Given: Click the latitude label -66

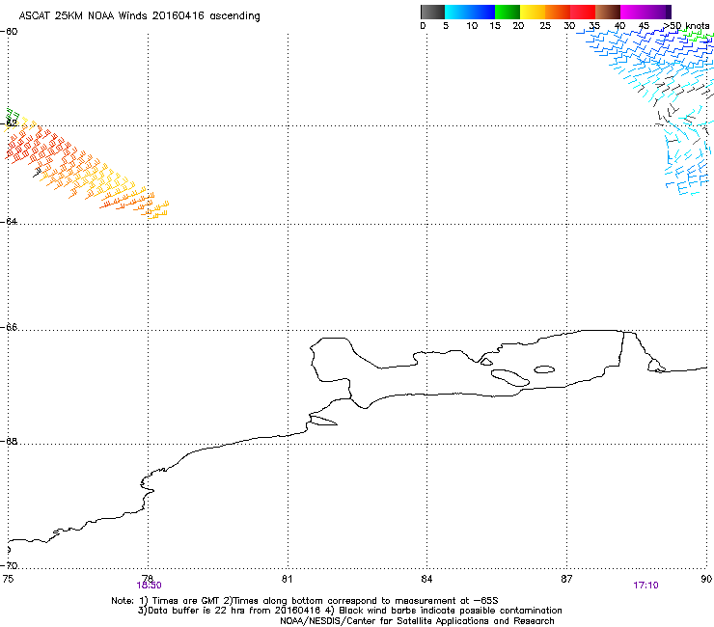Looking at the screenshot, I should click(9, 327).
